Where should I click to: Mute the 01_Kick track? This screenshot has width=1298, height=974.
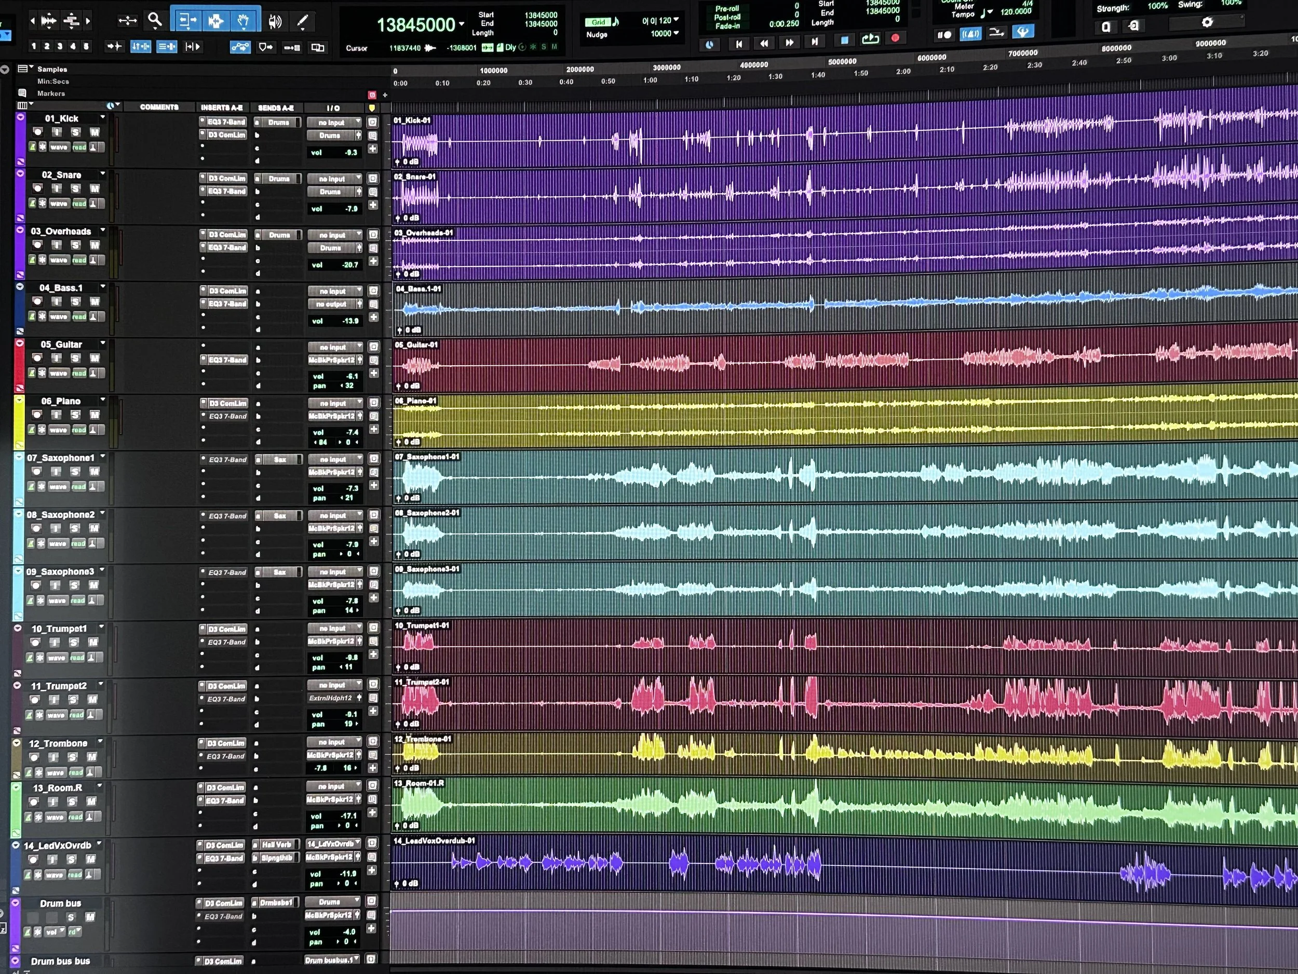[94, 132]
